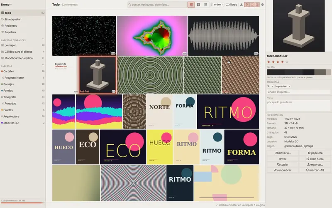Screen dimensions: 332x208
Task: Switch to the uniform grid view
Action: tap(198, 5)
